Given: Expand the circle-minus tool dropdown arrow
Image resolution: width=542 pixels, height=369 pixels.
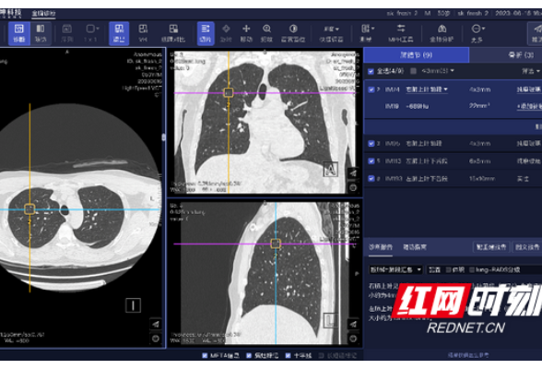Looking at the screenshot, I should 483,29.
